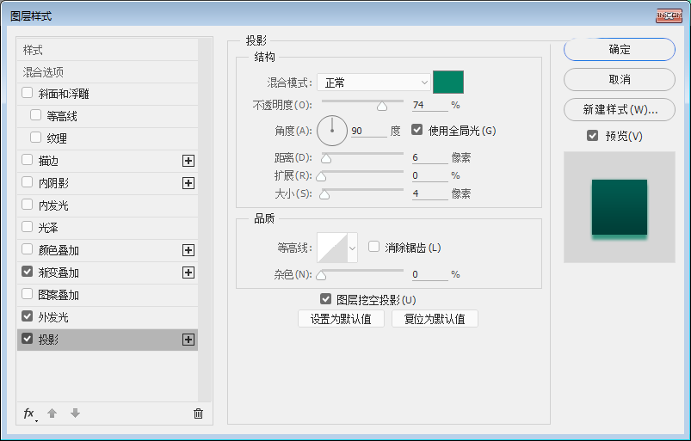Enable 内阴影 checkbox
The image size is (691, 441).
27,182
